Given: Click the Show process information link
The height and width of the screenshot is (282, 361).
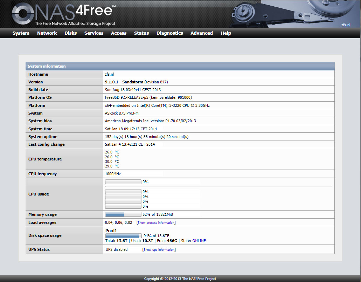Looking at the screenshot, I should coord(156,223).
